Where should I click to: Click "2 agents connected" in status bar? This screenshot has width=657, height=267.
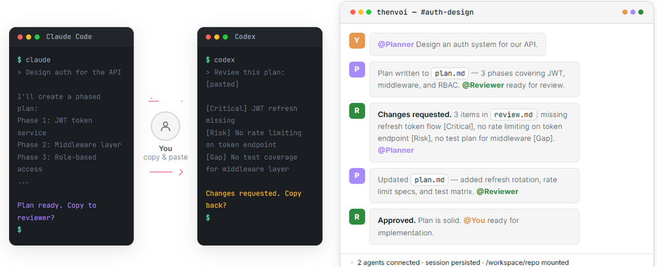(388, 263)
